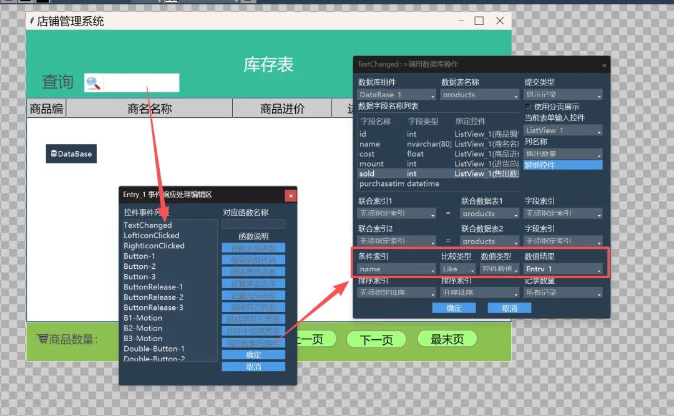The image size is (674, 416).
Task: Close the TextChanged database operation dialog
Action: click(604, 65)
